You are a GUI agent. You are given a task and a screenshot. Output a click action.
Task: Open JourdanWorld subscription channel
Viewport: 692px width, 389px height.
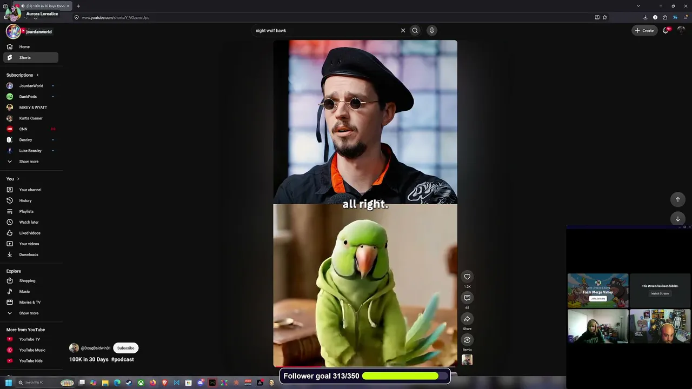[31, 86]
